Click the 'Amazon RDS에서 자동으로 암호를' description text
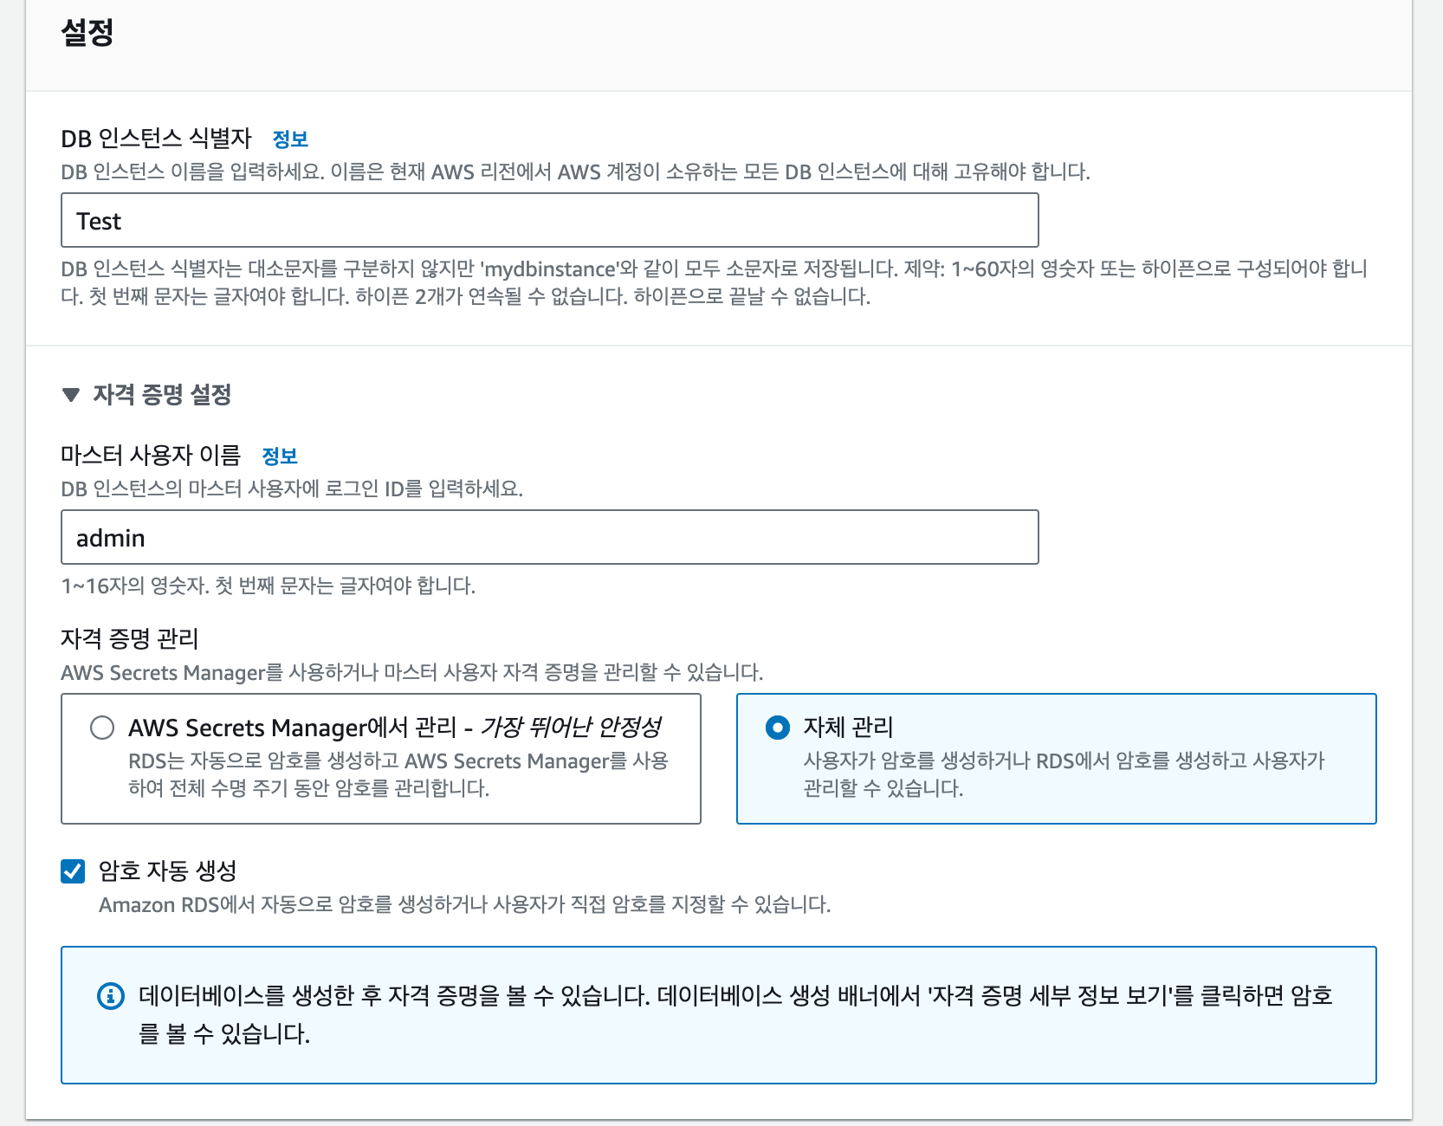 coord(465,904)
